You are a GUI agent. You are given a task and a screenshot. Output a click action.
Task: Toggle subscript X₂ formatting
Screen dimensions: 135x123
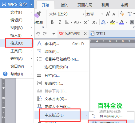coord(94,22)
